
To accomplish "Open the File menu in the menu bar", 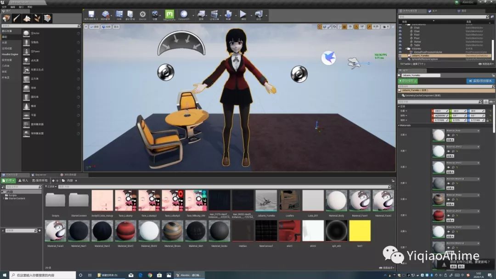I will coord(4,7).
